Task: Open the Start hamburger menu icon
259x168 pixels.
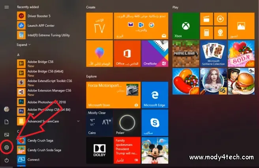Action: [7, 7]
